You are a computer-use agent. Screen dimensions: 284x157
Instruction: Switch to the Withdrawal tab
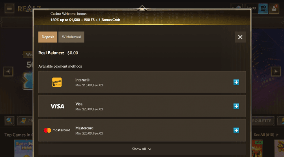click(71, 37)
